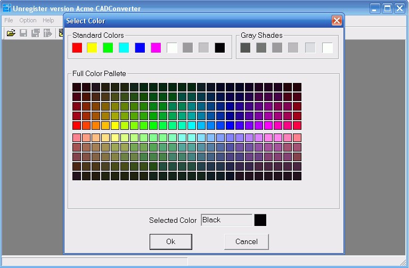Pick cyan in Standard Colors
Screen dimensions: 409x268
click(x=124, y=48)
